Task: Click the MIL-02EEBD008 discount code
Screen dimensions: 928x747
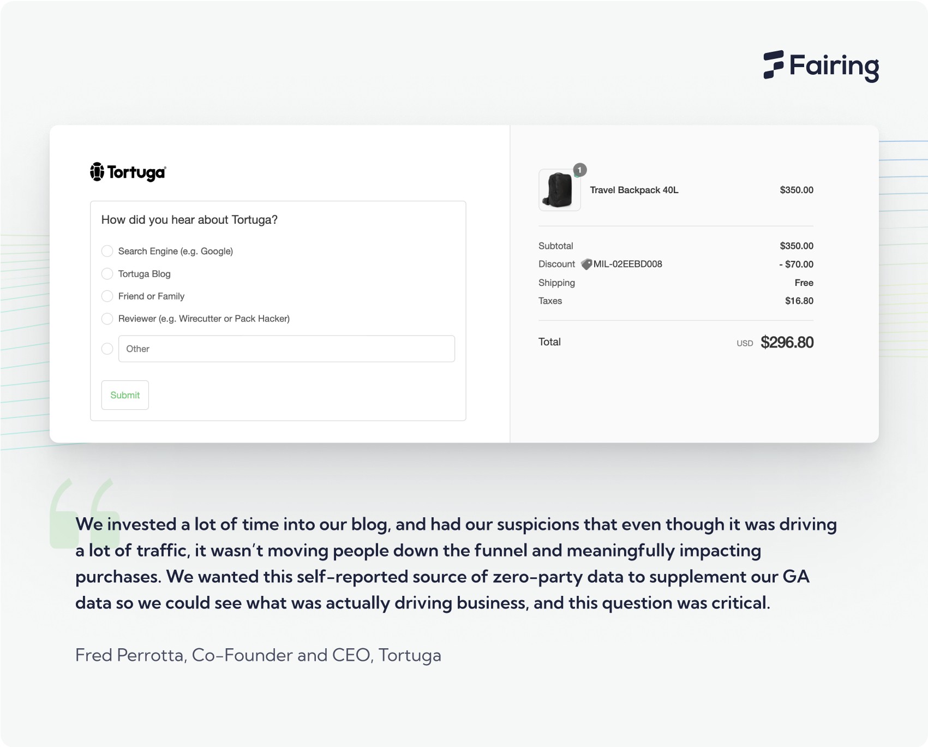Action: pos(628,264)
